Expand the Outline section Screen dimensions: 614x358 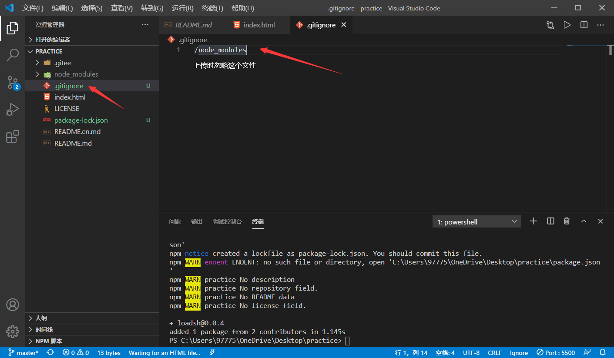tap(92, 318)
